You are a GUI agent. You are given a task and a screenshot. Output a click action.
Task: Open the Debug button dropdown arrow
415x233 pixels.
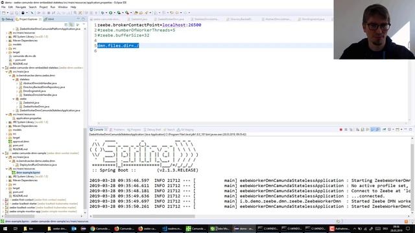pos(106,13)
